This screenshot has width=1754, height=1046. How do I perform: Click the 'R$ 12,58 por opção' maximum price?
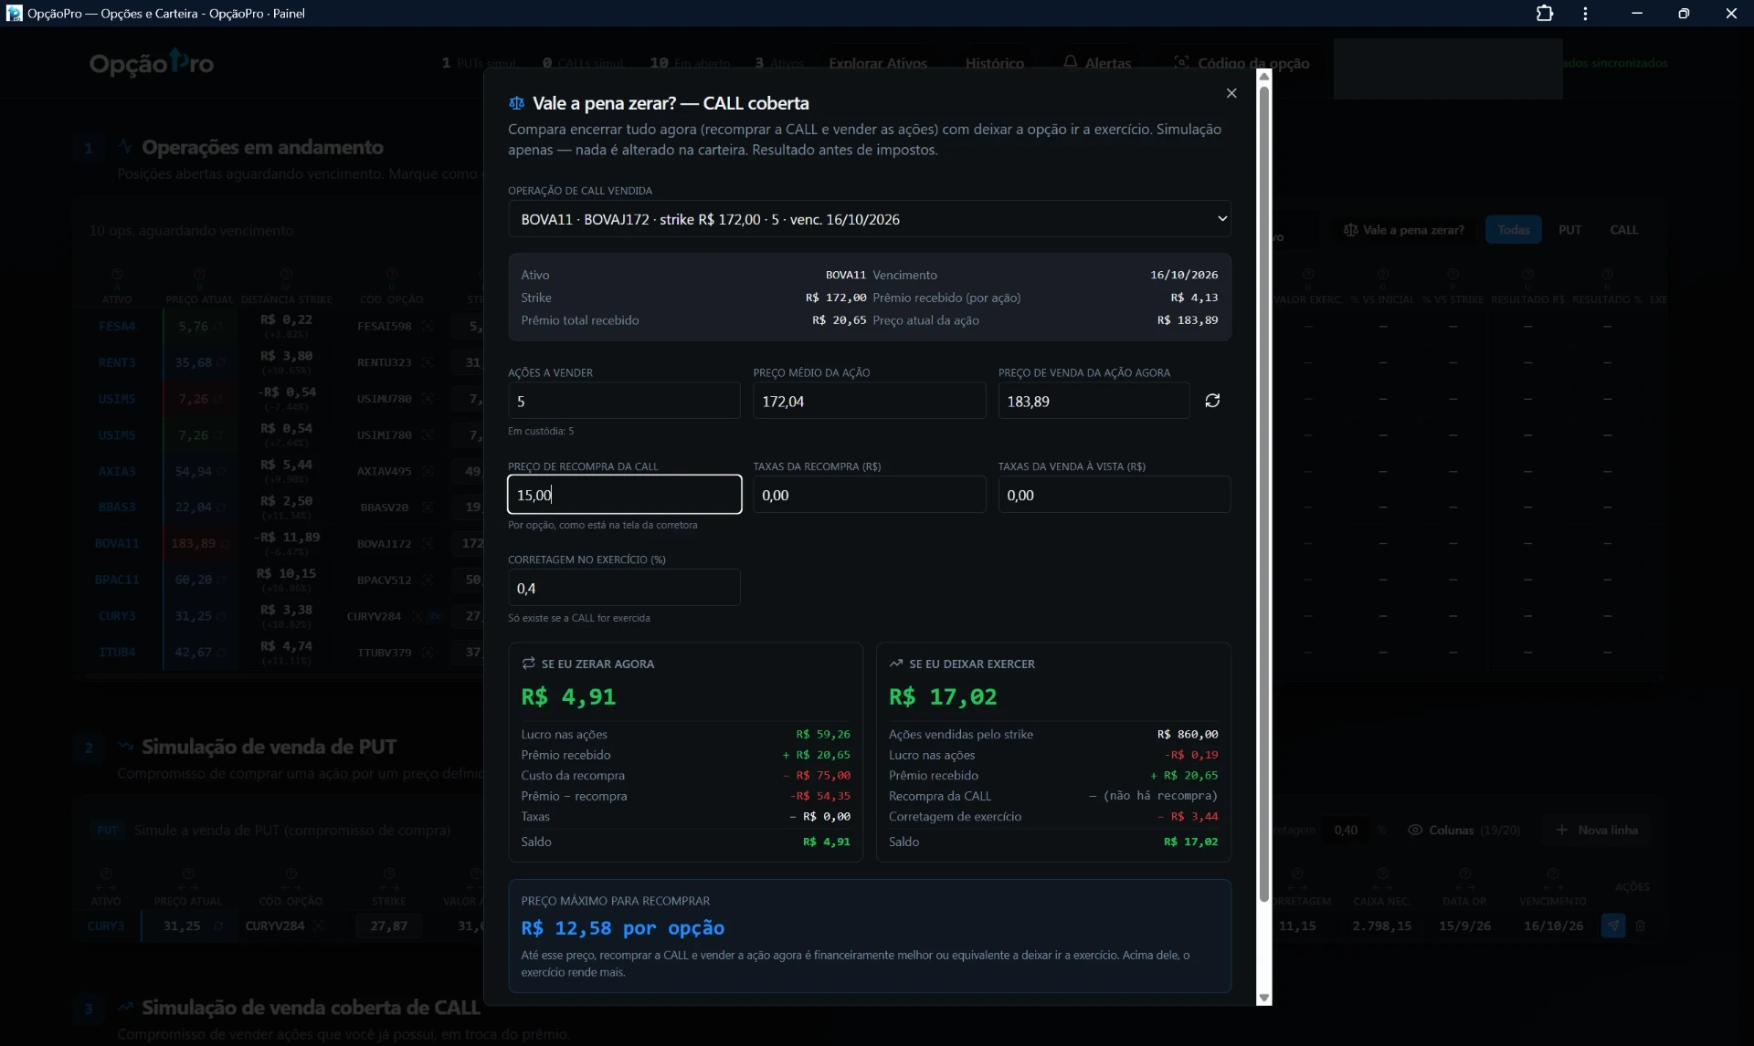click(623, 928)
